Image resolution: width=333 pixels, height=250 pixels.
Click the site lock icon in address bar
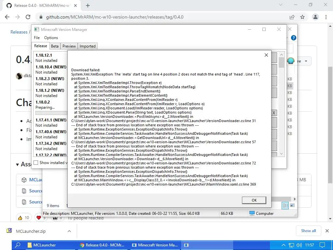tap(41, 17)
